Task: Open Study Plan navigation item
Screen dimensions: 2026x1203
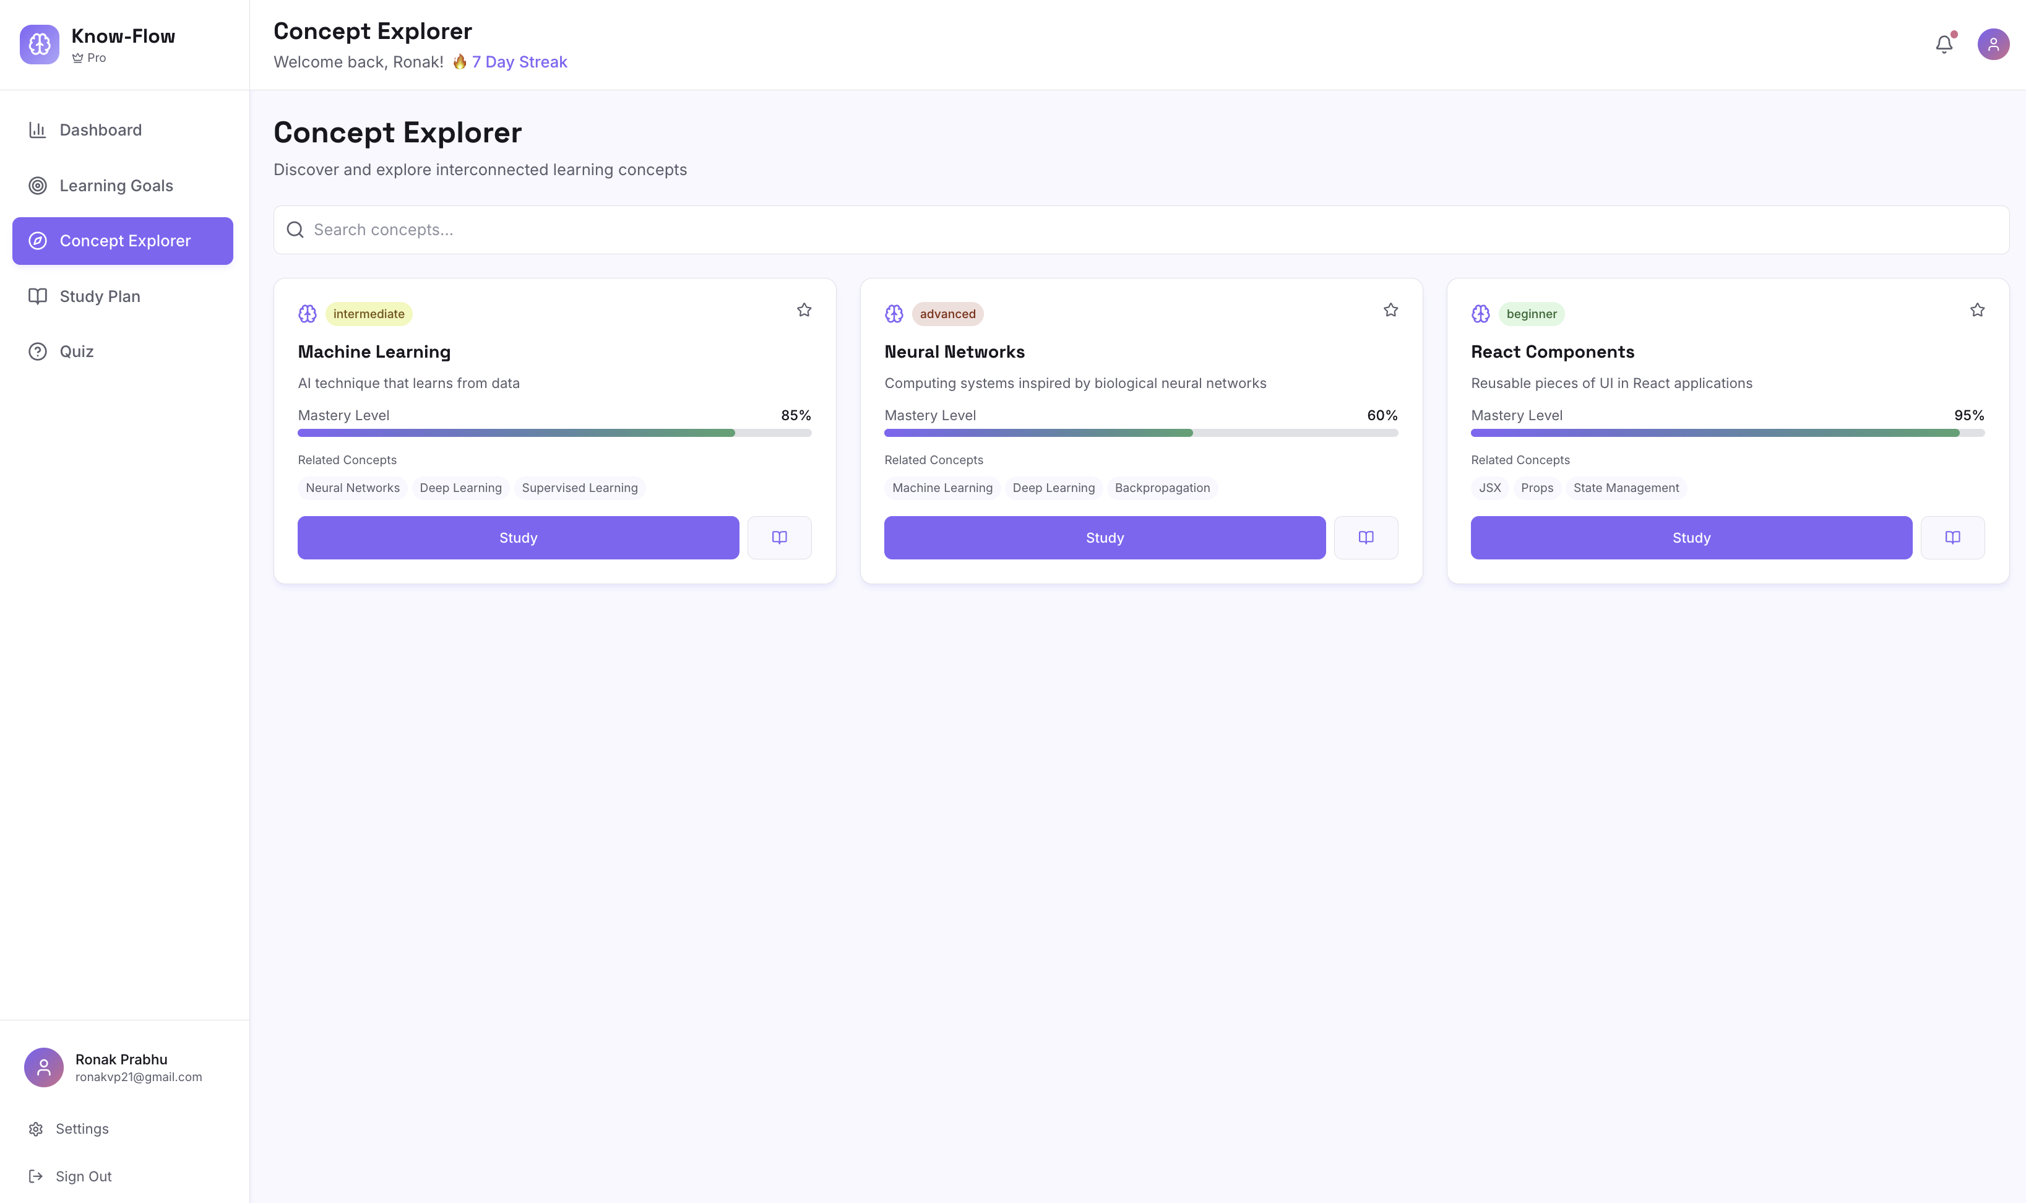Action: (100, 296)
